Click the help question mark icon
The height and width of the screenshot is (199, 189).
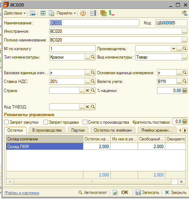point(83,13)
